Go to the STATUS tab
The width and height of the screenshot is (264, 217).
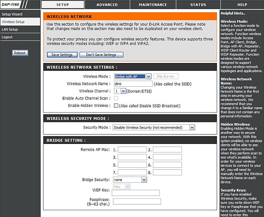pos(198,4)
